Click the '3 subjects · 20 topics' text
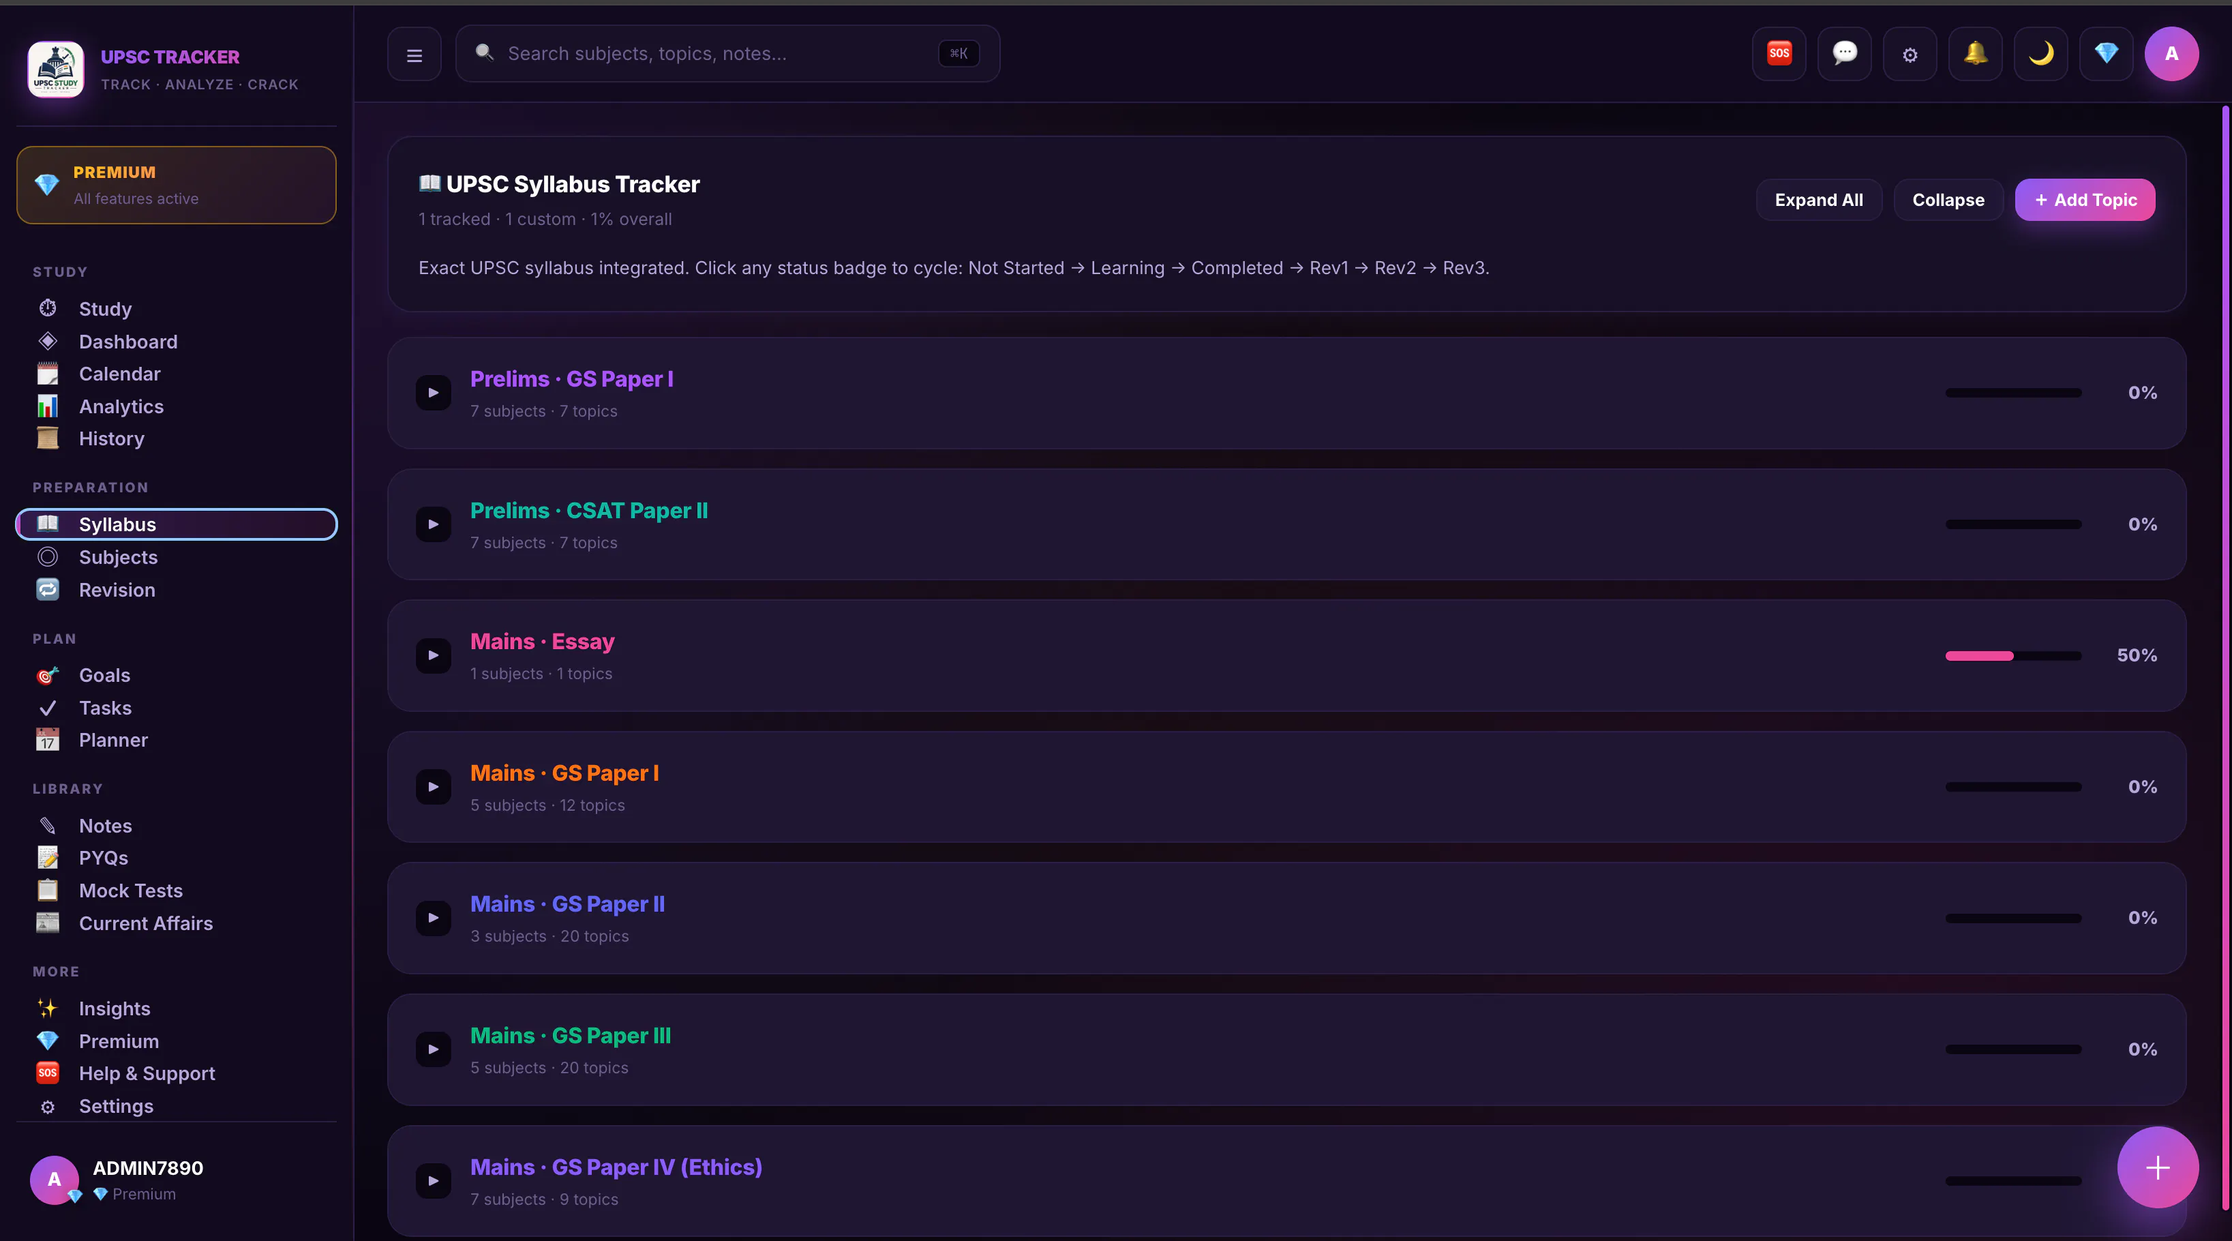 [x=549, y=936]
